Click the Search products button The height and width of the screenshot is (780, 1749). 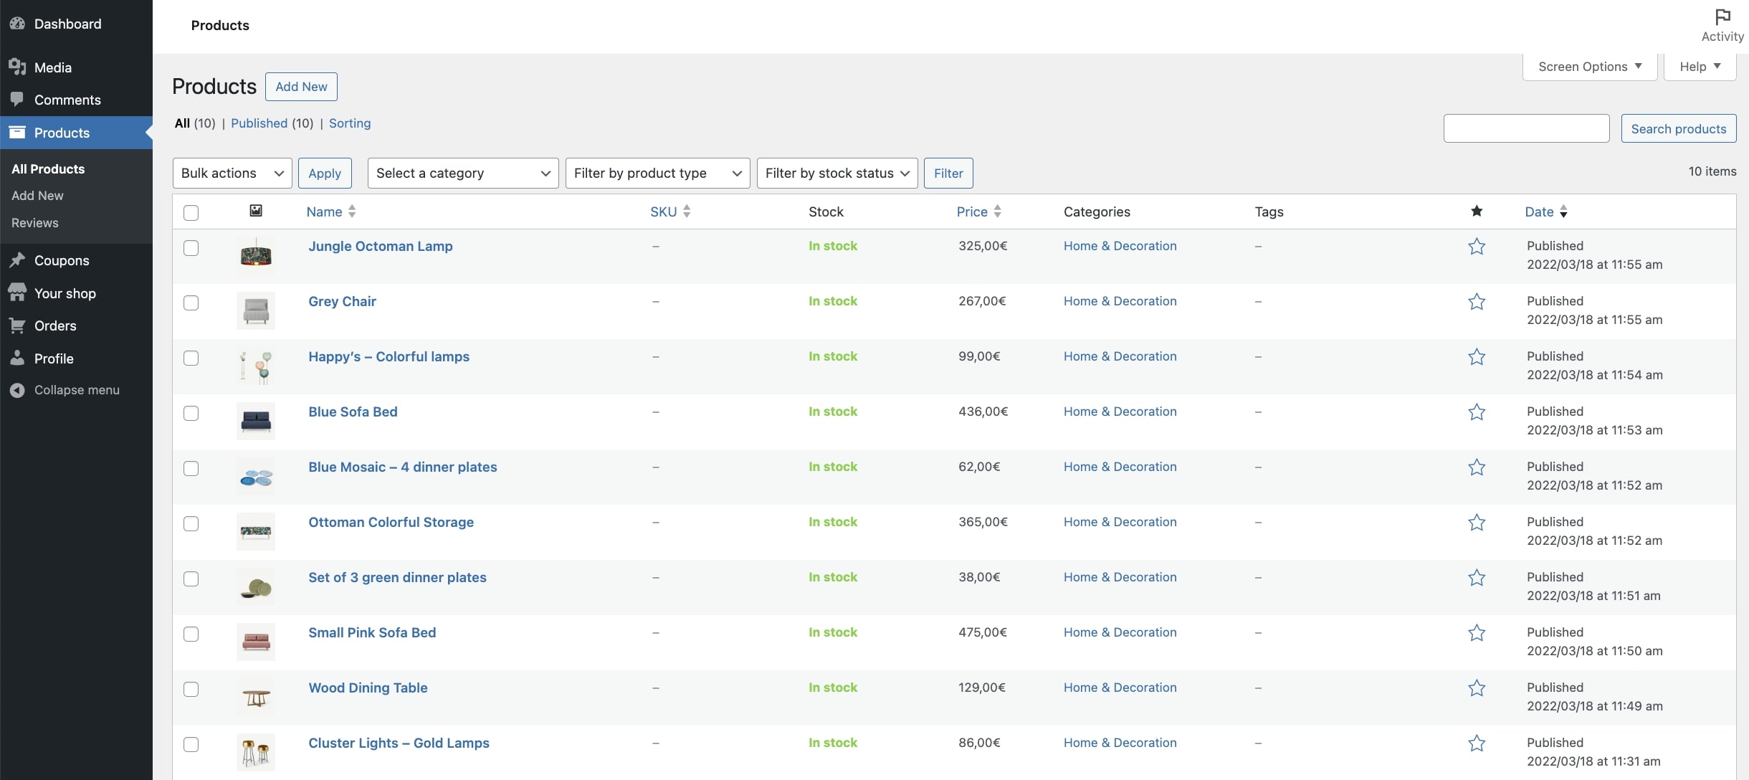click(x=1679, y=129)
